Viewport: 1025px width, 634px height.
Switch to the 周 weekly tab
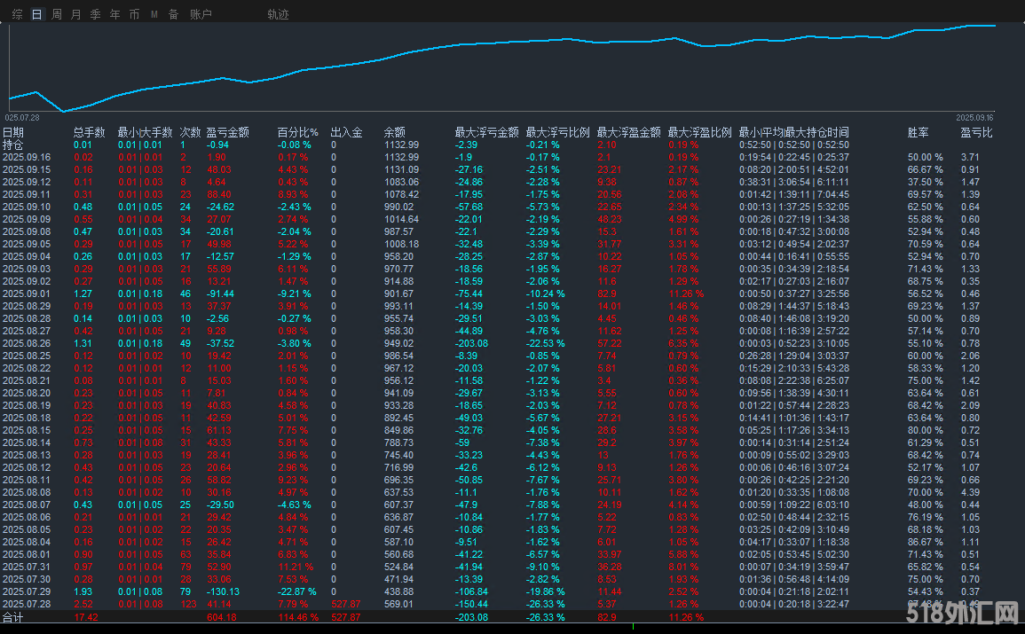[55, 13]
